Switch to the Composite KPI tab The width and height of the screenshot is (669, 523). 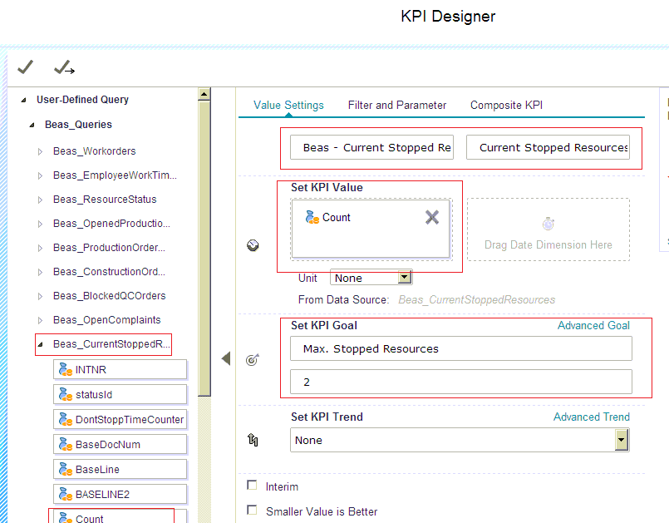(506, 106)
